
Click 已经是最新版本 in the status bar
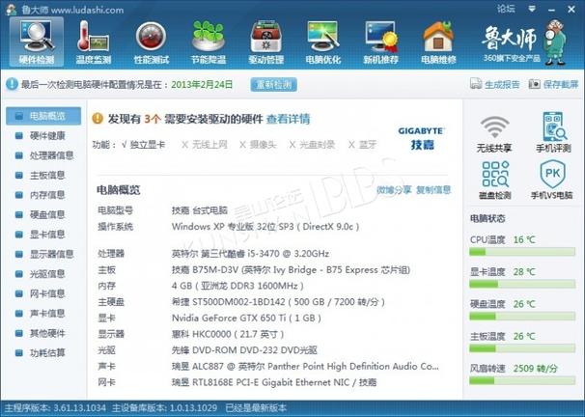tap(256, 407)
